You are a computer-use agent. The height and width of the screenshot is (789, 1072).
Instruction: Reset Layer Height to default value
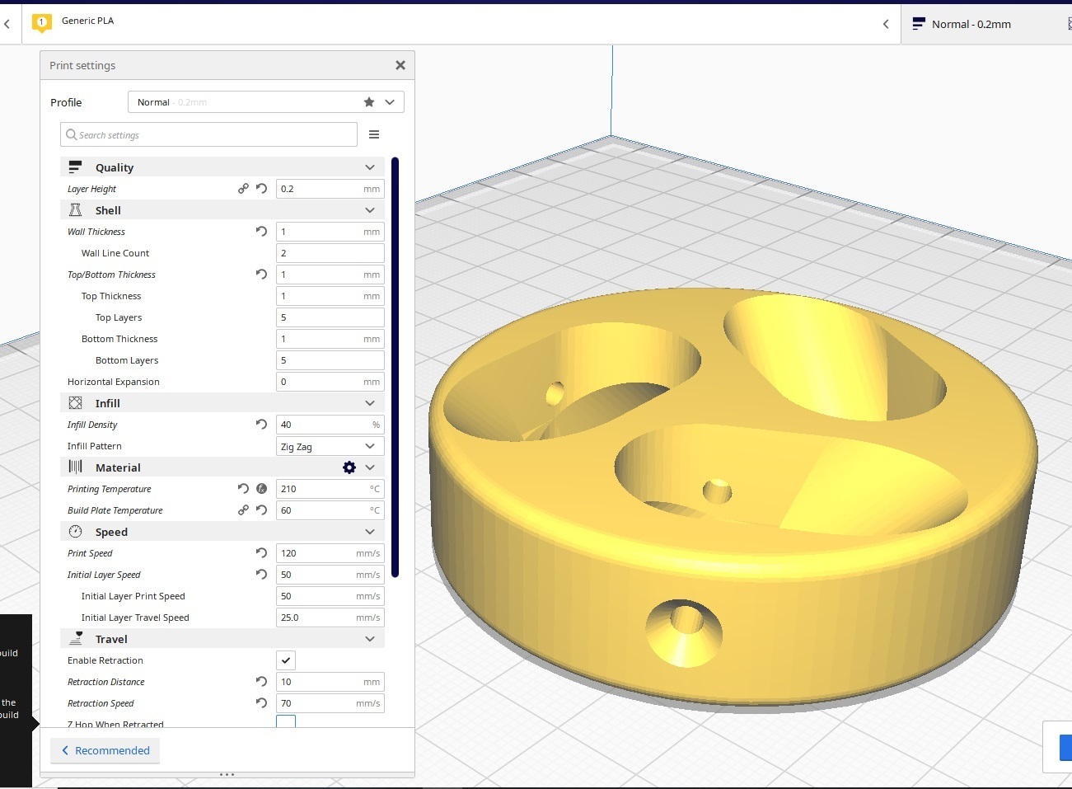(261, 189)
